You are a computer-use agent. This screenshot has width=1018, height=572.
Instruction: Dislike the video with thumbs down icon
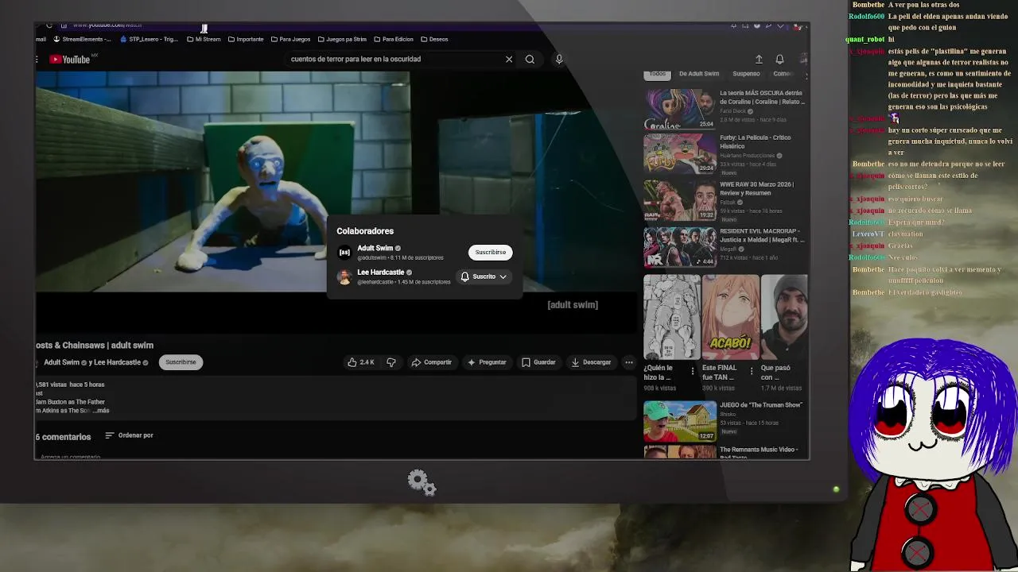pyautogui.click(x=390, y=362)
